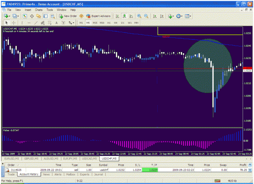Close the terminal panel with X
This screenshot has height=184, width=254.
coord(2,164)
